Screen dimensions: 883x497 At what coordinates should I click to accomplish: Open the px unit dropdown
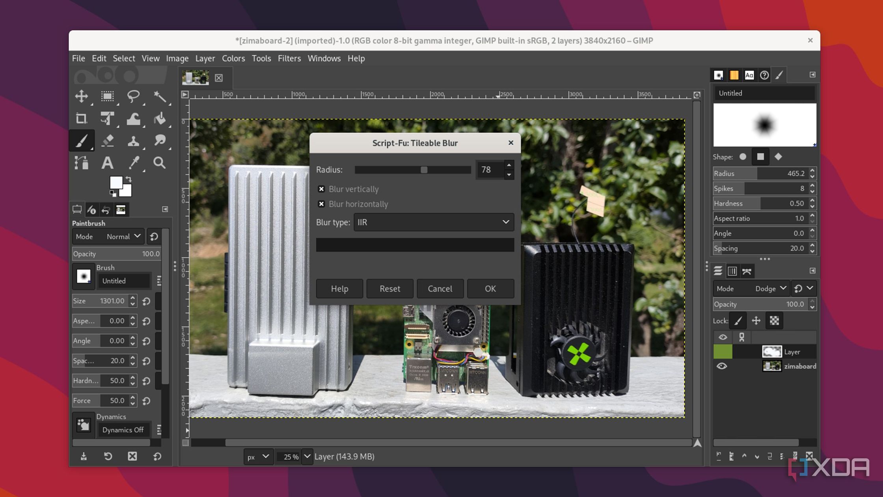tap(258, 456)
